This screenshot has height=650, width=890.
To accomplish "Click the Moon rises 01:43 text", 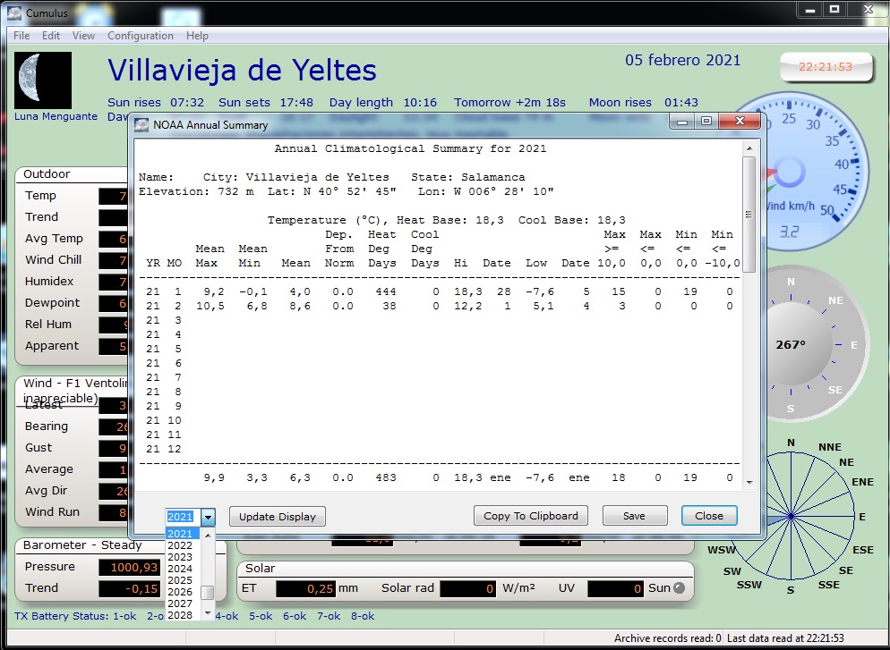I will tap(644, 103).
